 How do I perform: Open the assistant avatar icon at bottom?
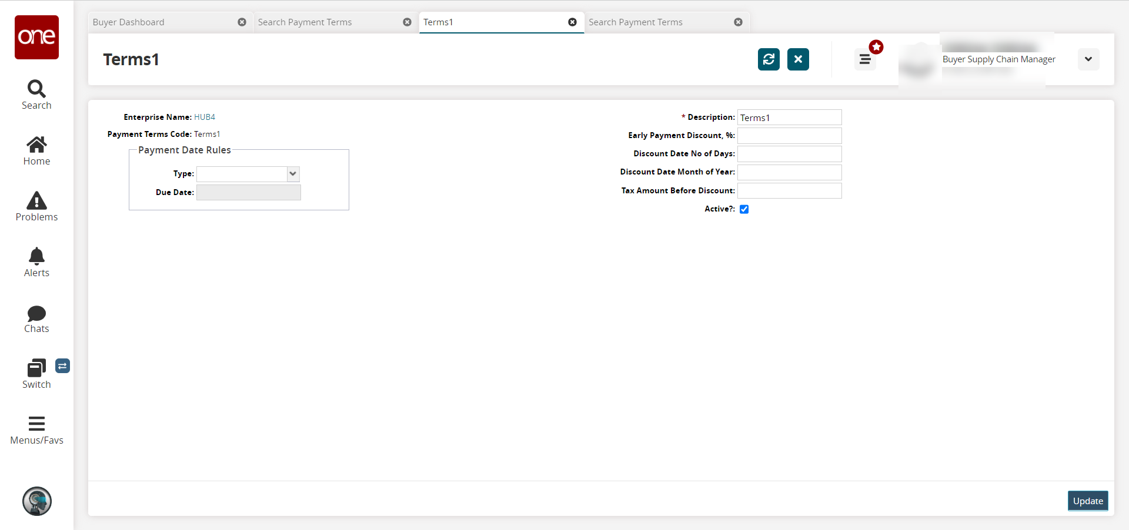[x=37, y=501]
